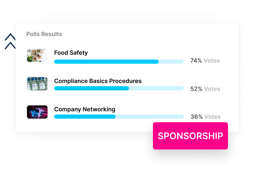Screen dimensions: 260x169
Task: Click the word Votes beside 74%
Action: 212,61
